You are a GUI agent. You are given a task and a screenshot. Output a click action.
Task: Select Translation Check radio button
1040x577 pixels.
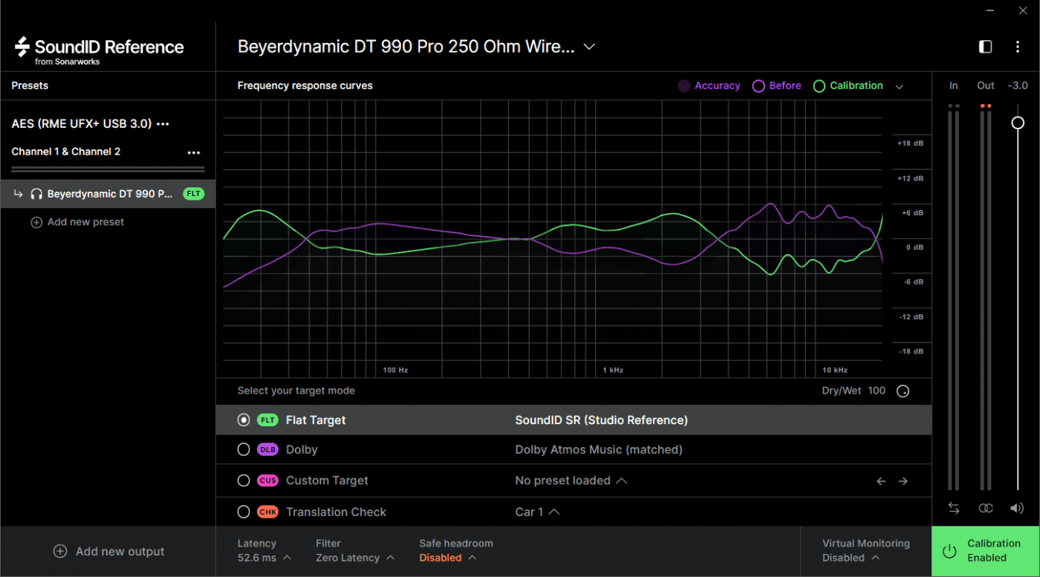pyautogui.click(x=244, y=512)
